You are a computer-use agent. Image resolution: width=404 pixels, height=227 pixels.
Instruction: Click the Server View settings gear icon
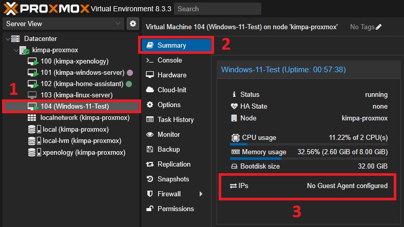pyautogui.click(x=133, y=24)
